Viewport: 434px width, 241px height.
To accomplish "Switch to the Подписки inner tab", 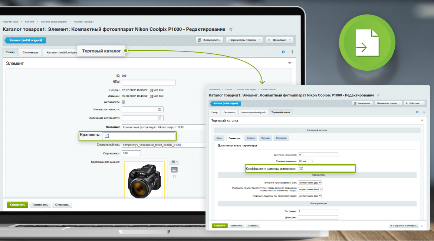I will click(x=281, y=138).
